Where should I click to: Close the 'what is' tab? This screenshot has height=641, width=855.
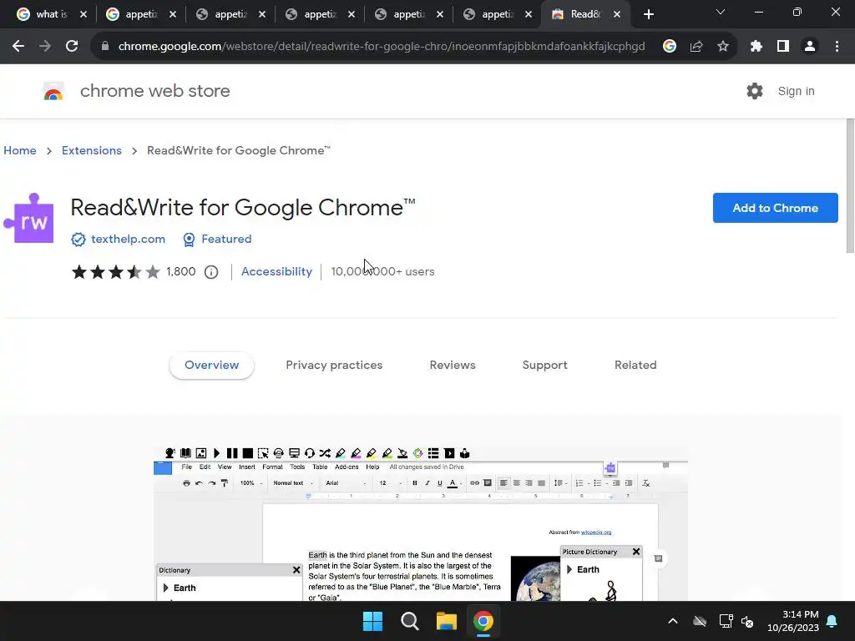tap(83, 15)
